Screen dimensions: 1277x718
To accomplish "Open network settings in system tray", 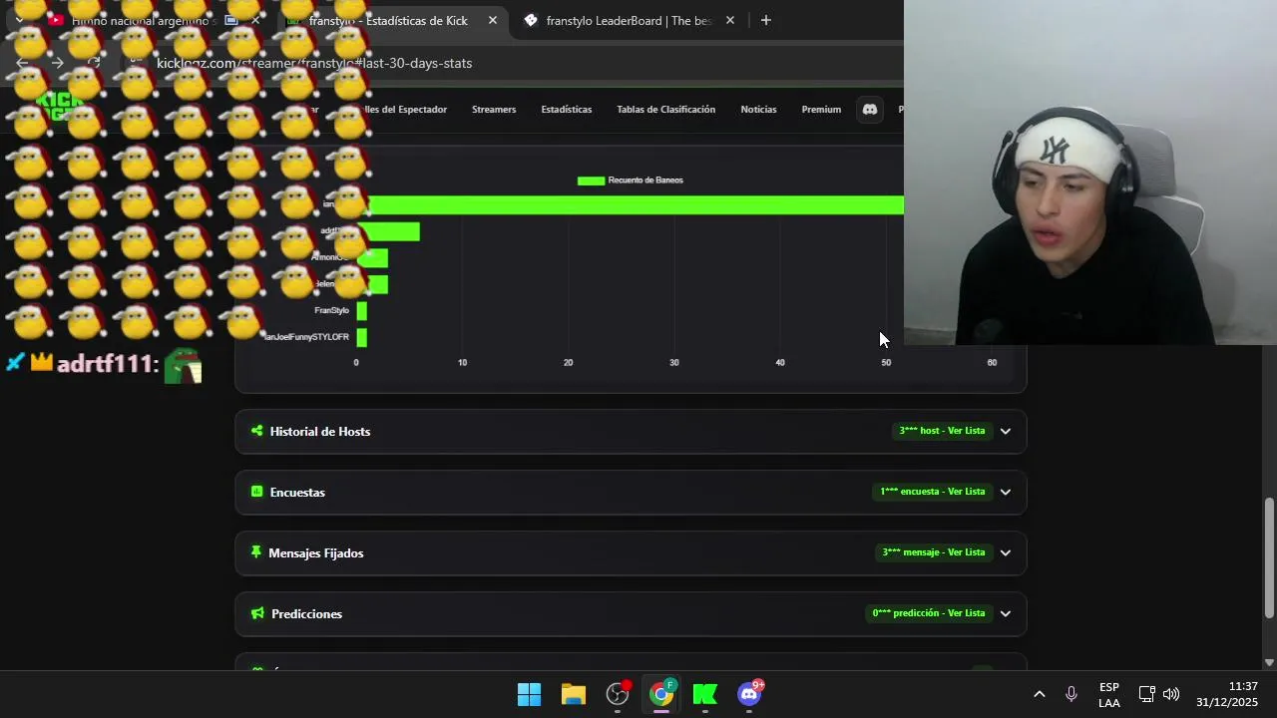I will (x=1147, y=694).
